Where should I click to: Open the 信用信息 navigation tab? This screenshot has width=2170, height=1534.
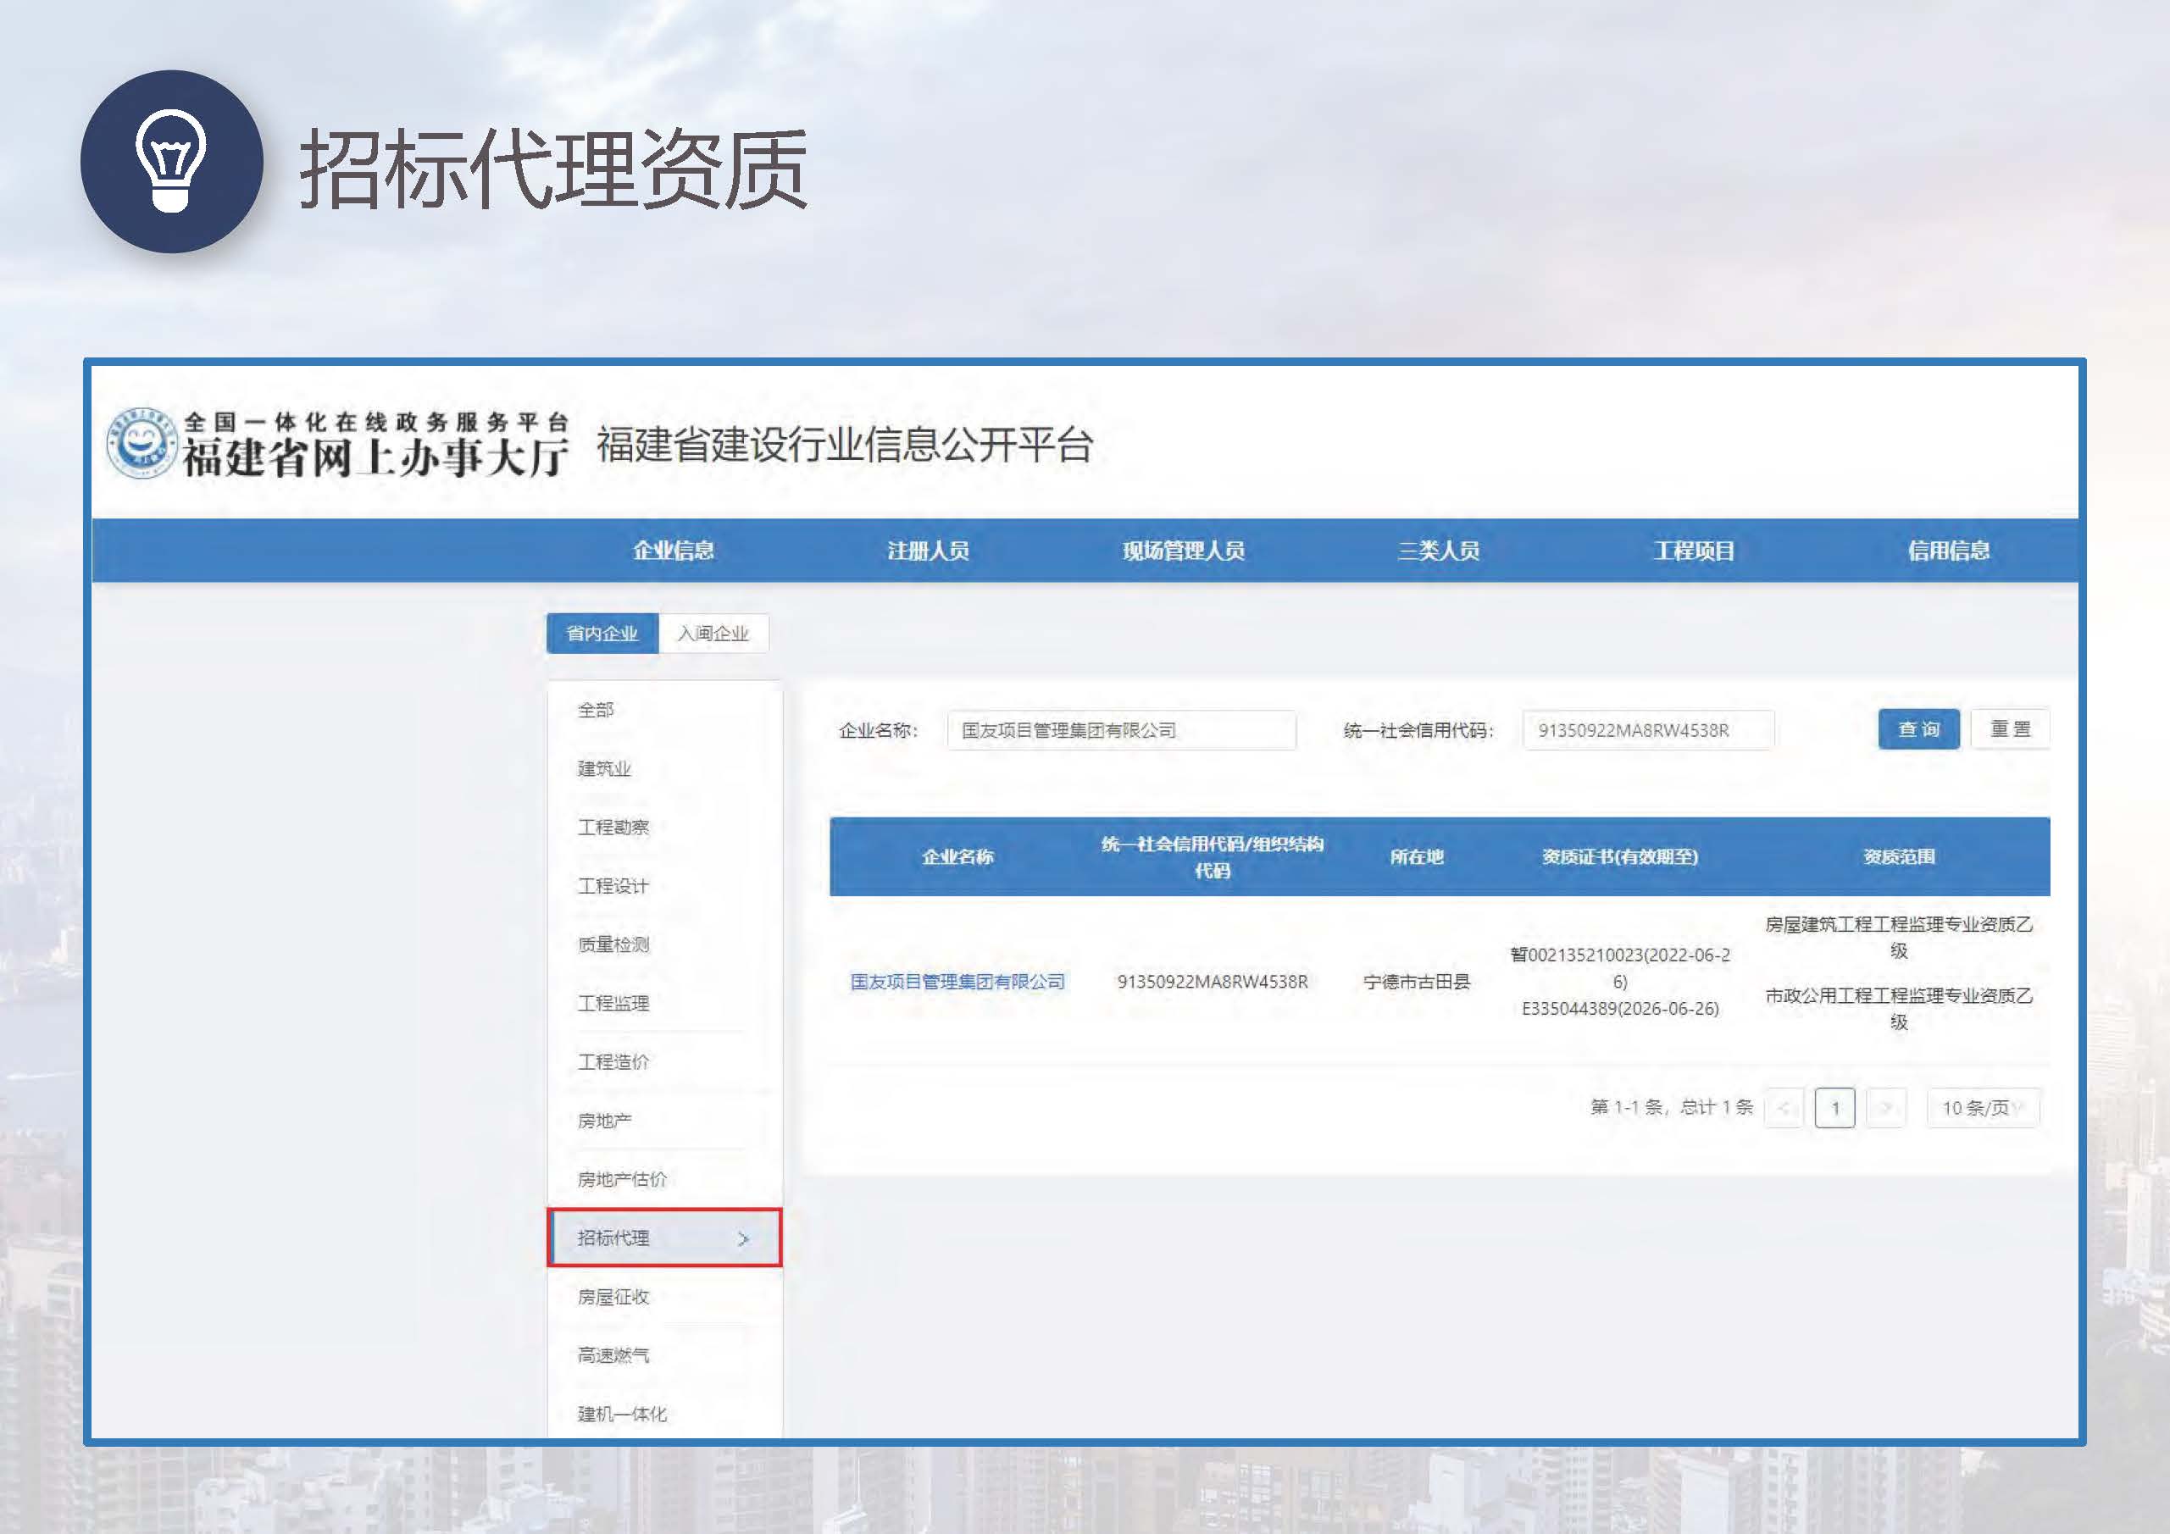click(x=1949, y=551)
